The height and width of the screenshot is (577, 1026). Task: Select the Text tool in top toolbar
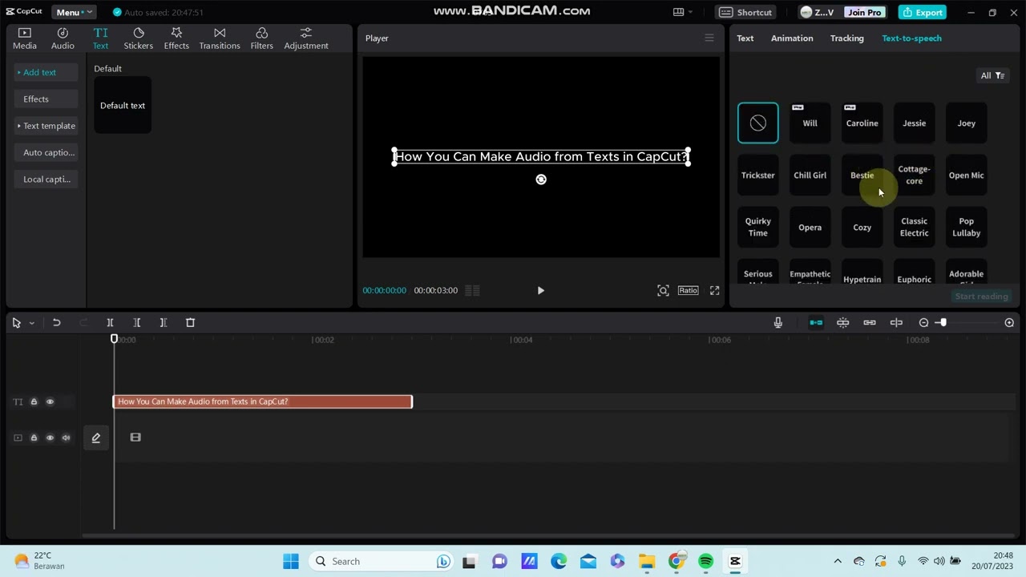tap(100, 38)
